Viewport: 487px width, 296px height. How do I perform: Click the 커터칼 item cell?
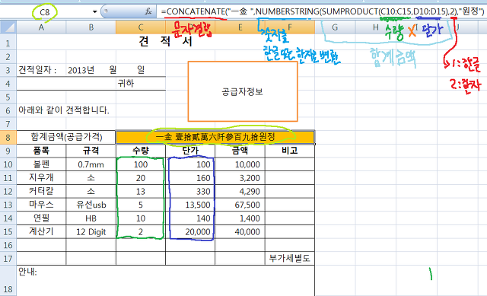pos(41,191)
